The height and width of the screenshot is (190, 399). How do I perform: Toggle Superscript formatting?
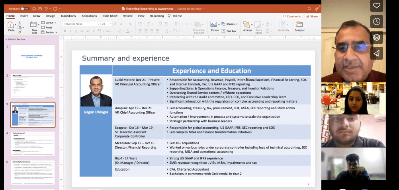pyautogui.click(x=88, y=31)
